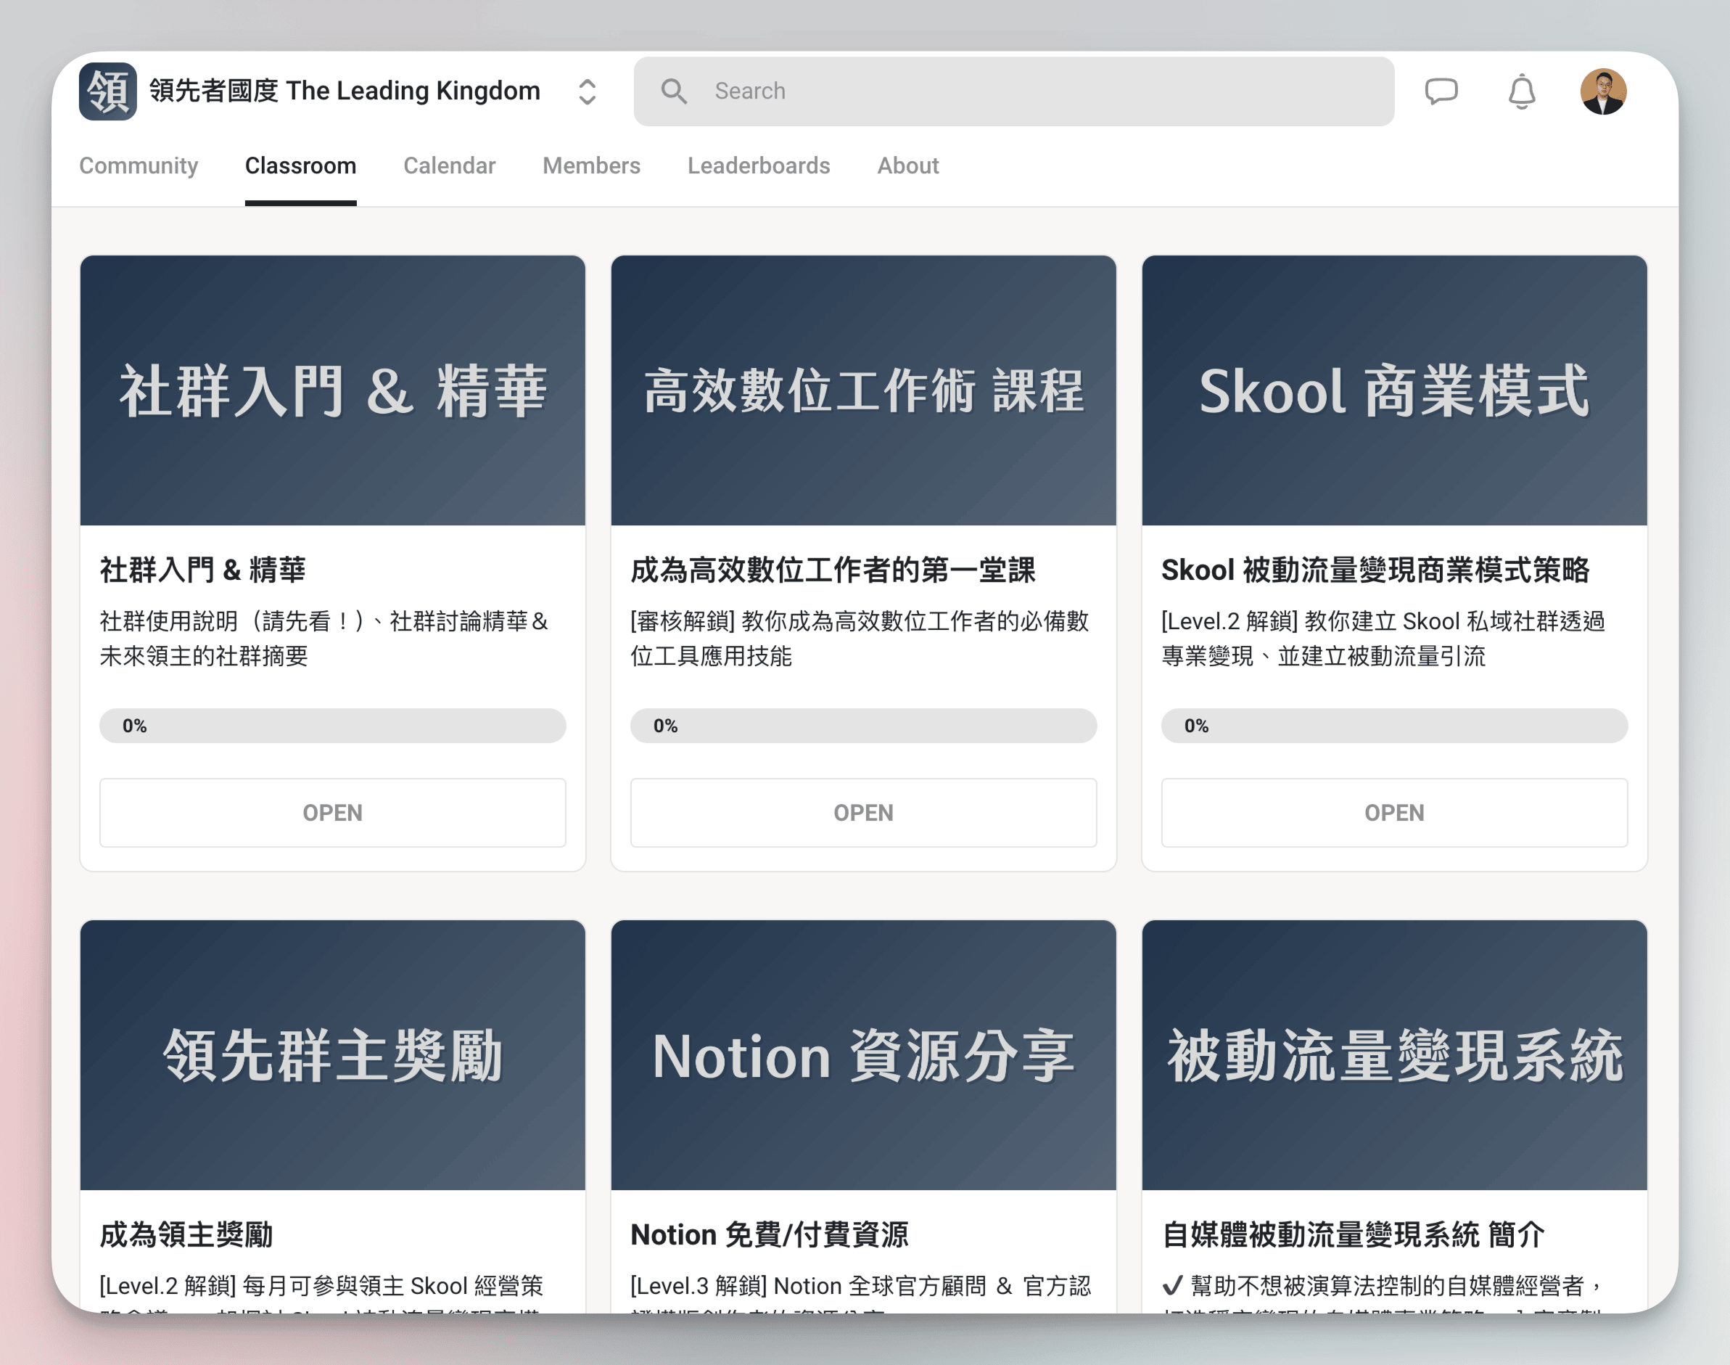
Task: Click the title Skool 被動流量變現商業模式策略
Action: click(1375, 570)
